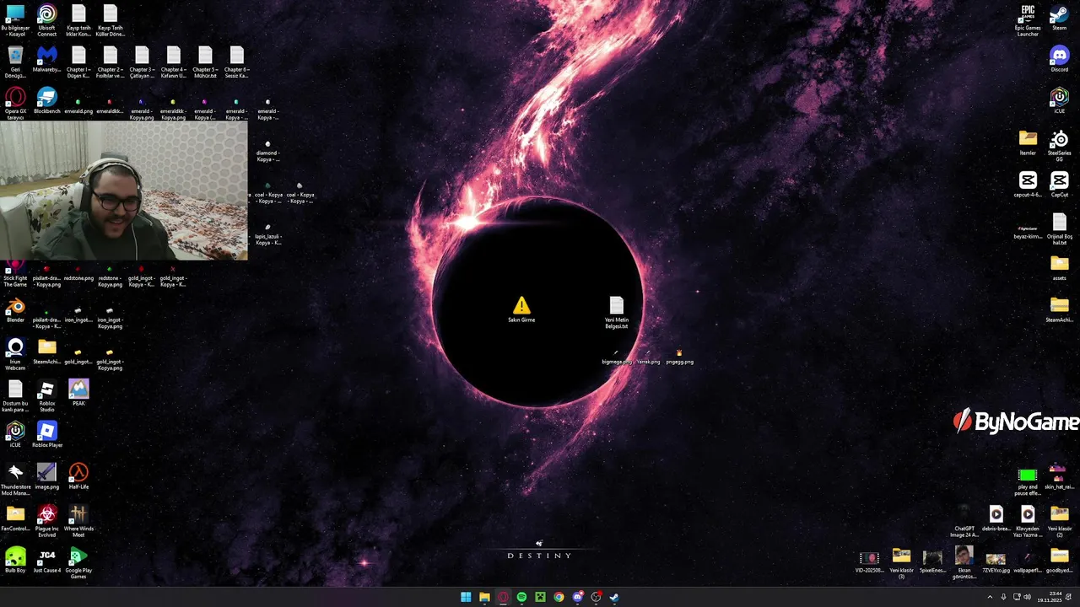Select the Roblox Studio icon
The width and height of the screenshot is (1080, 607).
point(47,395)
